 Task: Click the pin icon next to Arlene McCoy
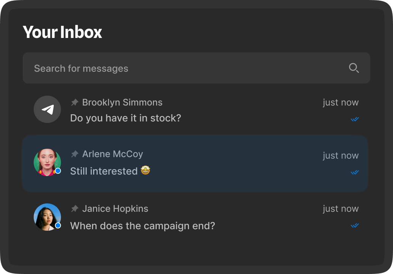tap(74, 154)
